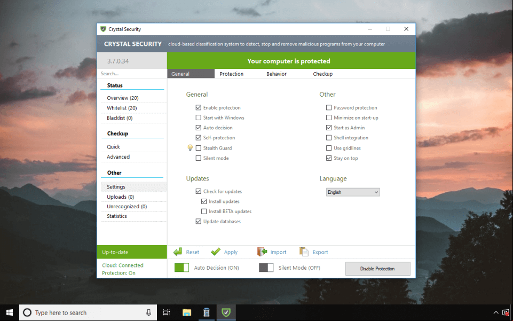Click the green Apply checkmark icon
The height and width of the screenshot is (321, 513).
216,252
